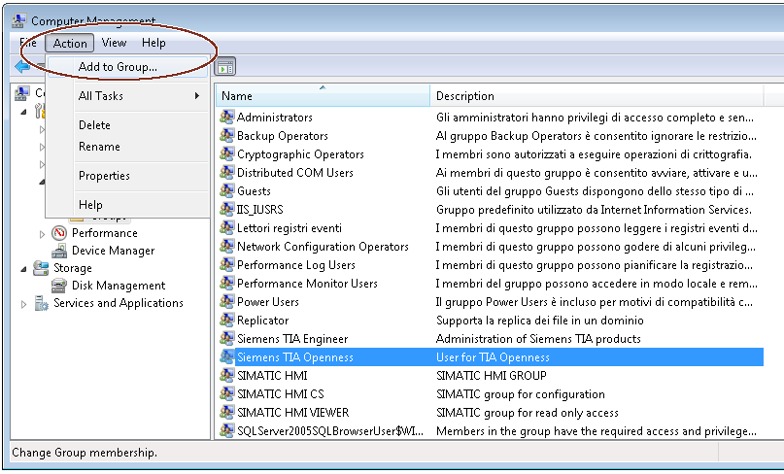Expand the Performance tree node
This screenshot has height=474, width=784.
click(x=42, y=233)
